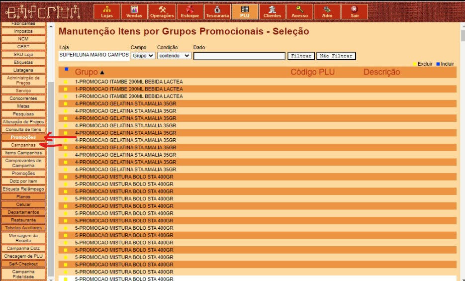Open the Tesouraria module icon
Viewport: 465px width, 281px height.
[x=217, y=12]
